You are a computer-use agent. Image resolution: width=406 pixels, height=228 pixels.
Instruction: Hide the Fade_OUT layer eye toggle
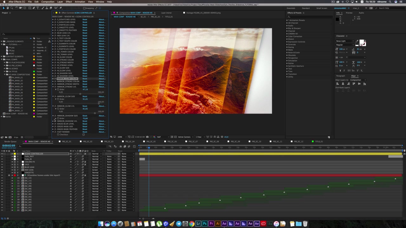(x=2, y=156)
